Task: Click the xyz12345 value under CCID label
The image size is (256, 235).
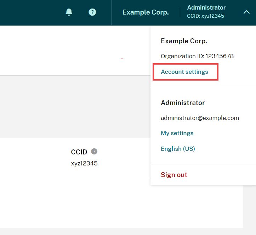Action: point(84,164)
